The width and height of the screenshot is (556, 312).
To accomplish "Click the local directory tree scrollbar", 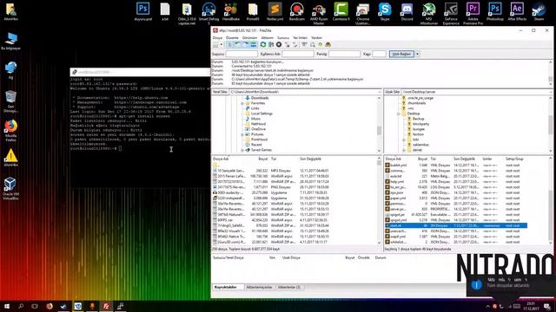I will point(380,124).
